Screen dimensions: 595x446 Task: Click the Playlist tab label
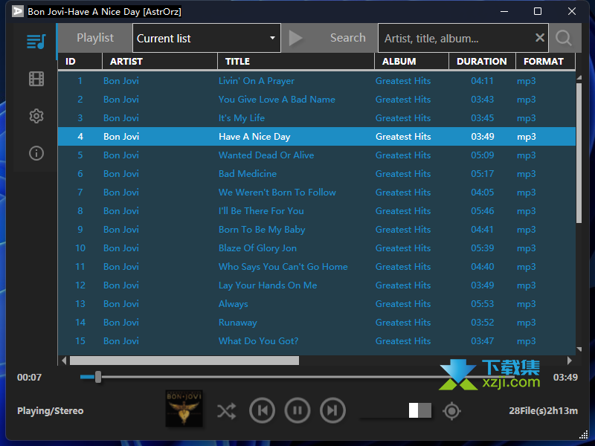[x=95, y=38]
